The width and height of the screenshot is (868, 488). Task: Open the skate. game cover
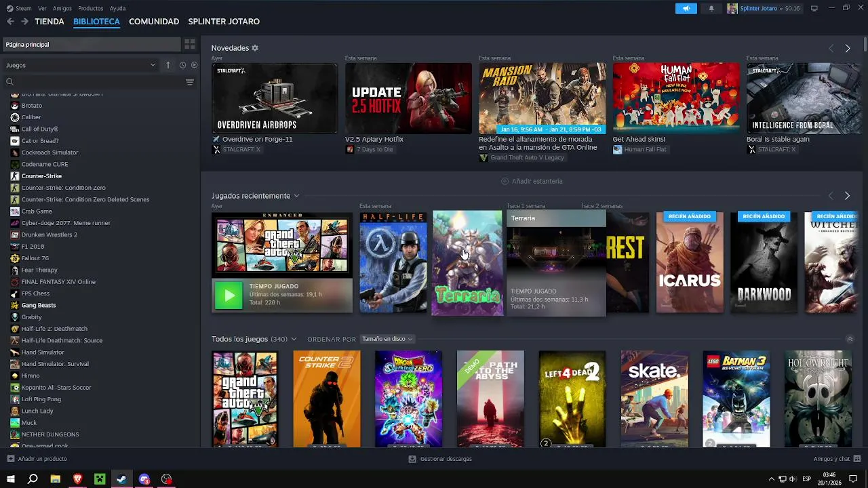pos(654,399)
